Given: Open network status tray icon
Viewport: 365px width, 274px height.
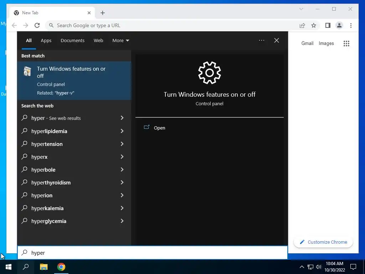Looking at the screenshot, I should tap(310, 267).
